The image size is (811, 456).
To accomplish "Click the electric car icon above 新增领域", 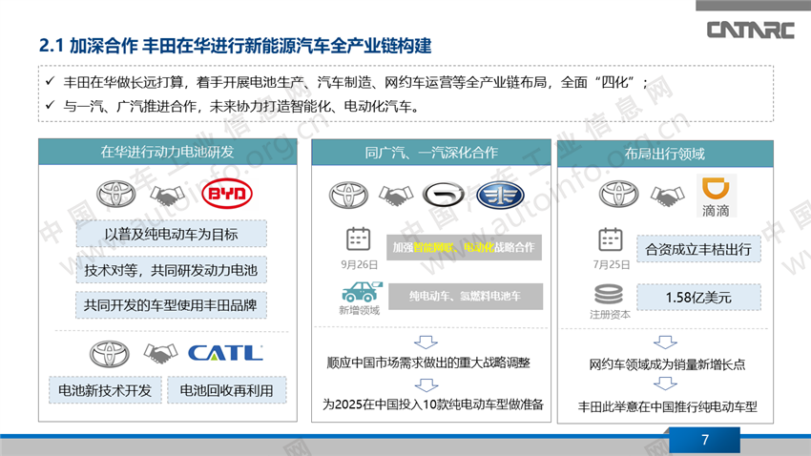I will (x=361, y=292).
